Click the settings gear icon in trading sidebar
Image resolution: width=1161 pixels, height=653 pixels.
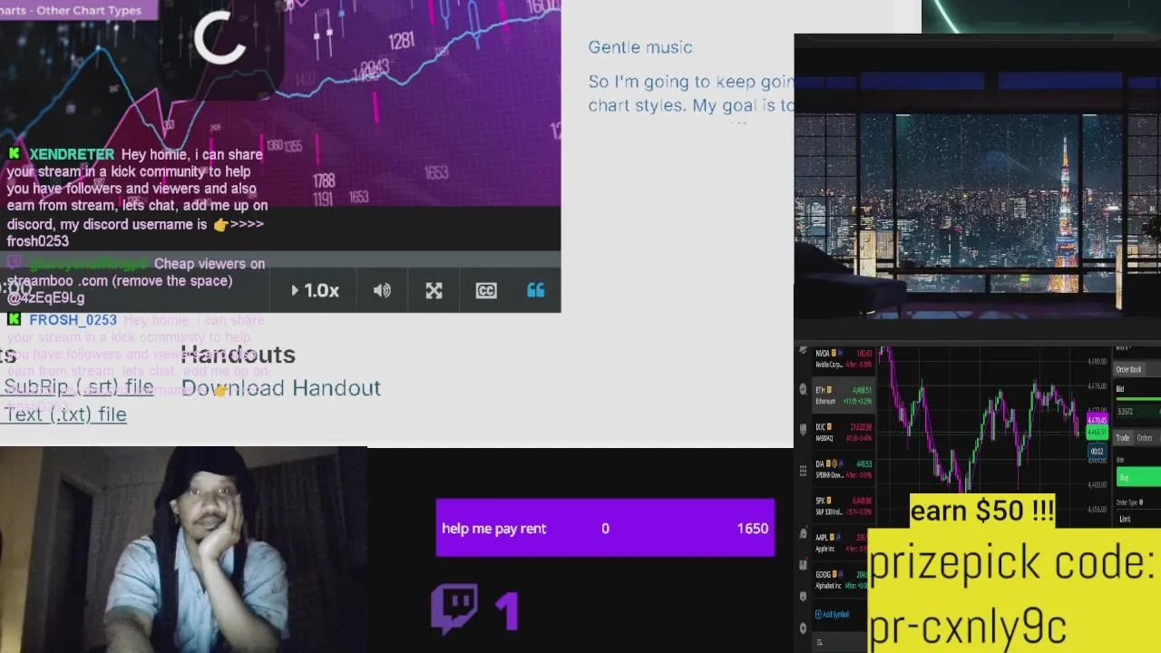[803, 628]
